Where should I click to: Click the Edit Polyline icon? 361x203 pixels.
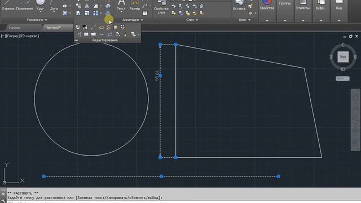[102, 27]
